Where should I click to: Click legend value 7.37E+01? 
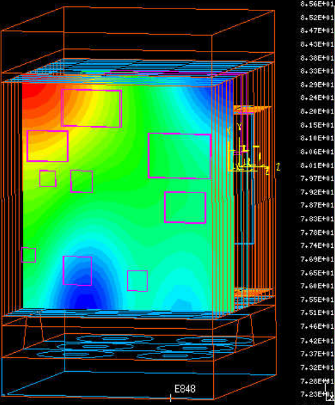pos(317,353)
